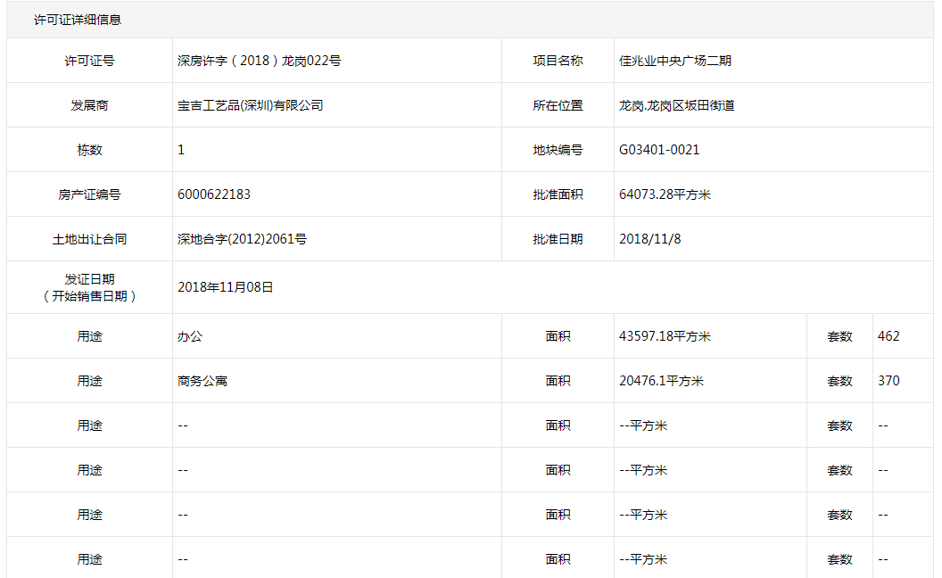Click the approved area 64073.28平方米
The image size is (942, 578).
[665, 194]
